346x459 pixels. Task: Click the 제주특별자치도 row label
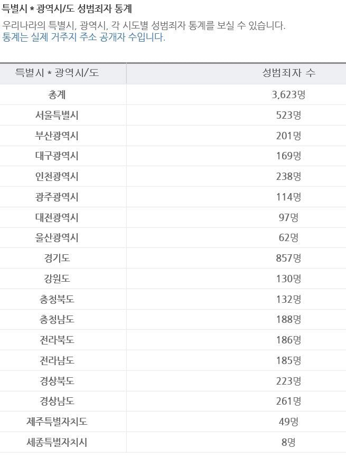click(x=57, y=422)
